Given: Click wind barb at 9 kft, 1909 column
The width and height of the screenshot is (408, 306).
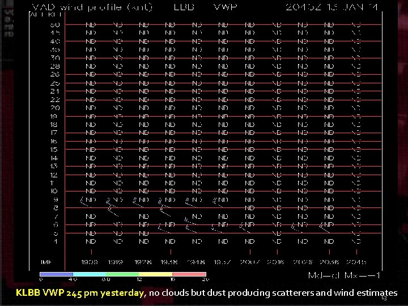Looking at the screenshot, I should point(86,202).
